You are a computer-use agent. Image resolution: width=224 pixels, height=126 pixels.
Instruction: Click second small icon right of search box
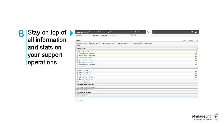[135, 35]
